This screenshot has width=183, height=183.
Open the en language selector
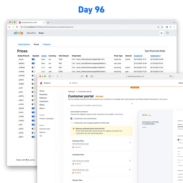click(x=161, y=33)
